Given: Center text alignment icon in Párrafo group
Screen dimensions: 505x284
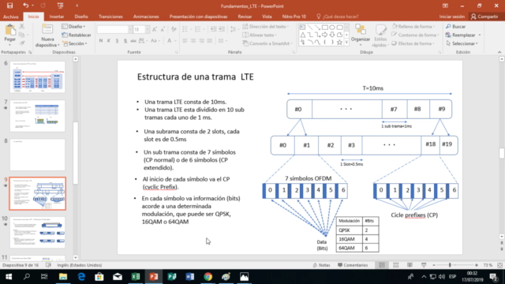Looking at the screenshot, I should (193, 41).
